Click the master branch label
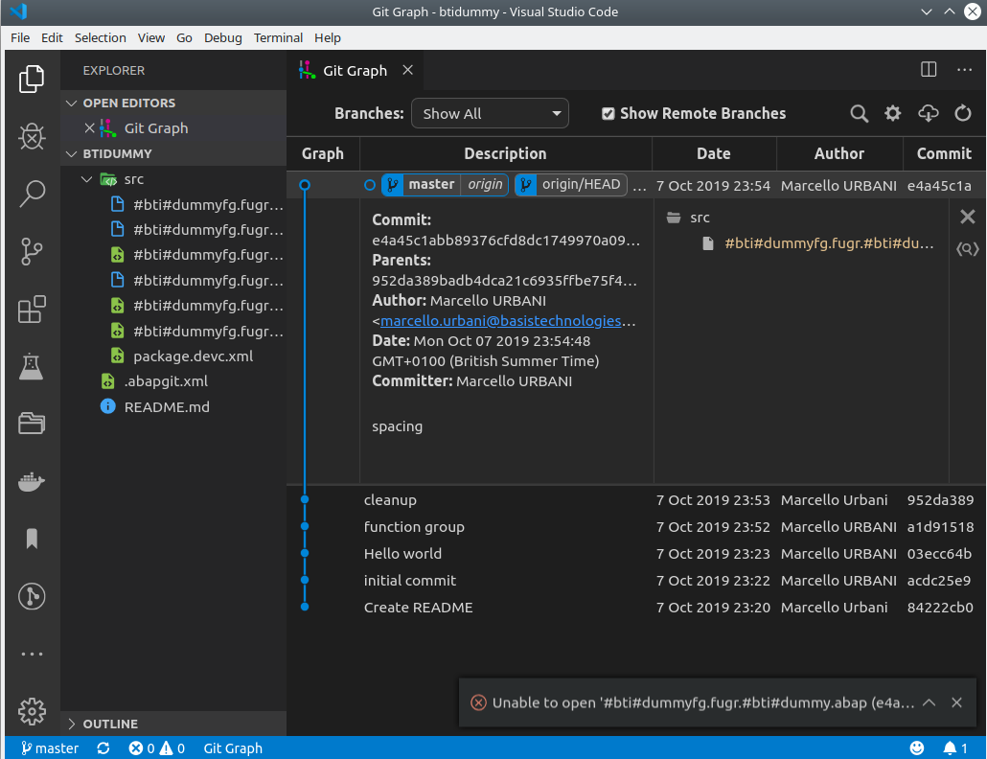 [431, 184]
